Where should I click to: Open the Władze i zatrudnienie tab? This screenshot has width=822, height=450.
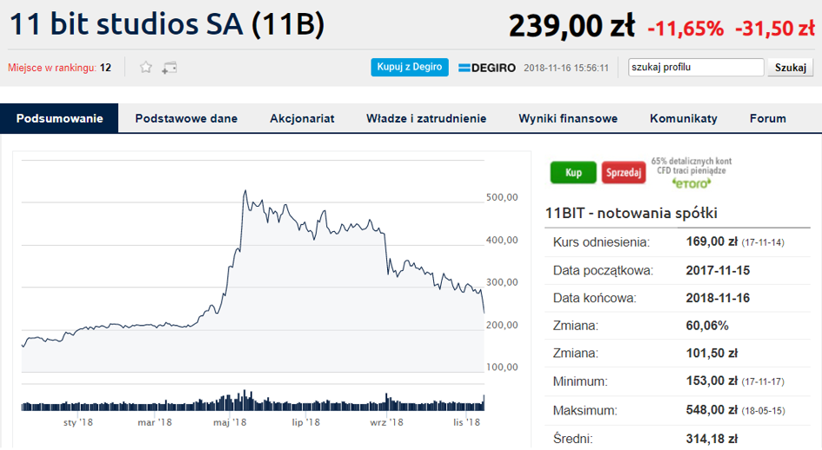pyautogui.click(x=426, y=119)
